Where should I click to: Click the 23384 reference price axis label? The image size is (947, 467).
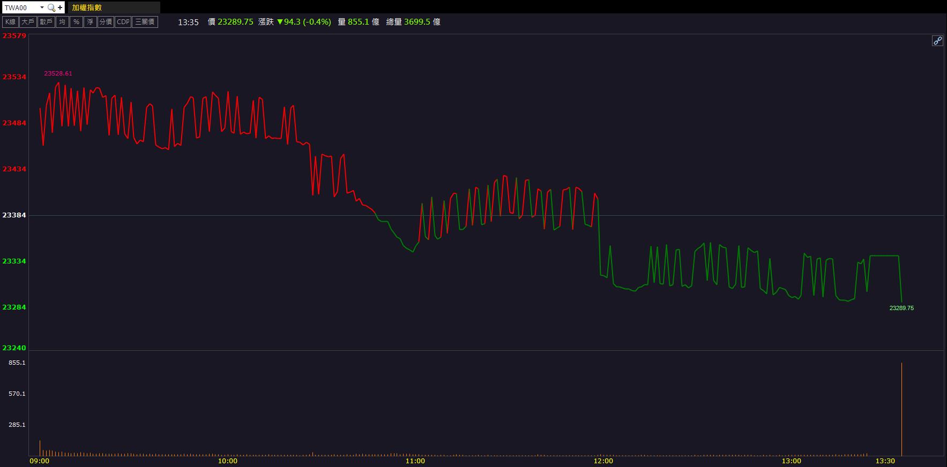pos(14,215)
